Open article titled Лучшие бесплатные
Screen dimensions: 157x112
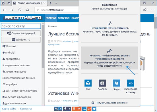63,34
